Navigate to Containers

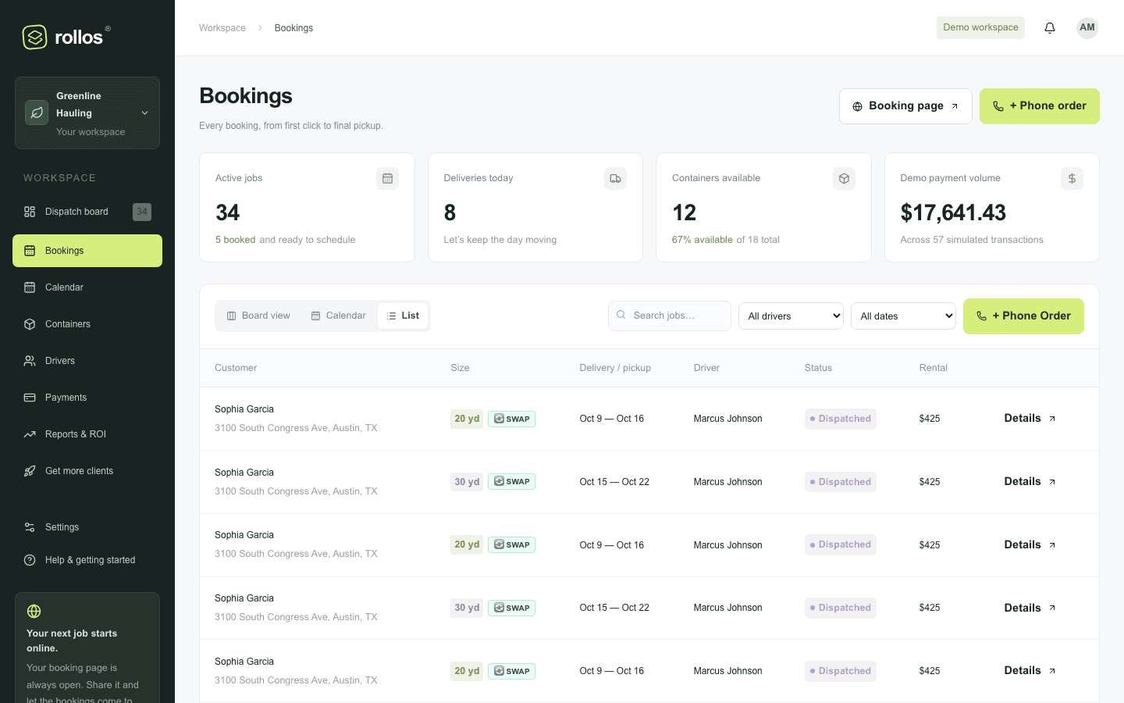(x=87, y=324)
